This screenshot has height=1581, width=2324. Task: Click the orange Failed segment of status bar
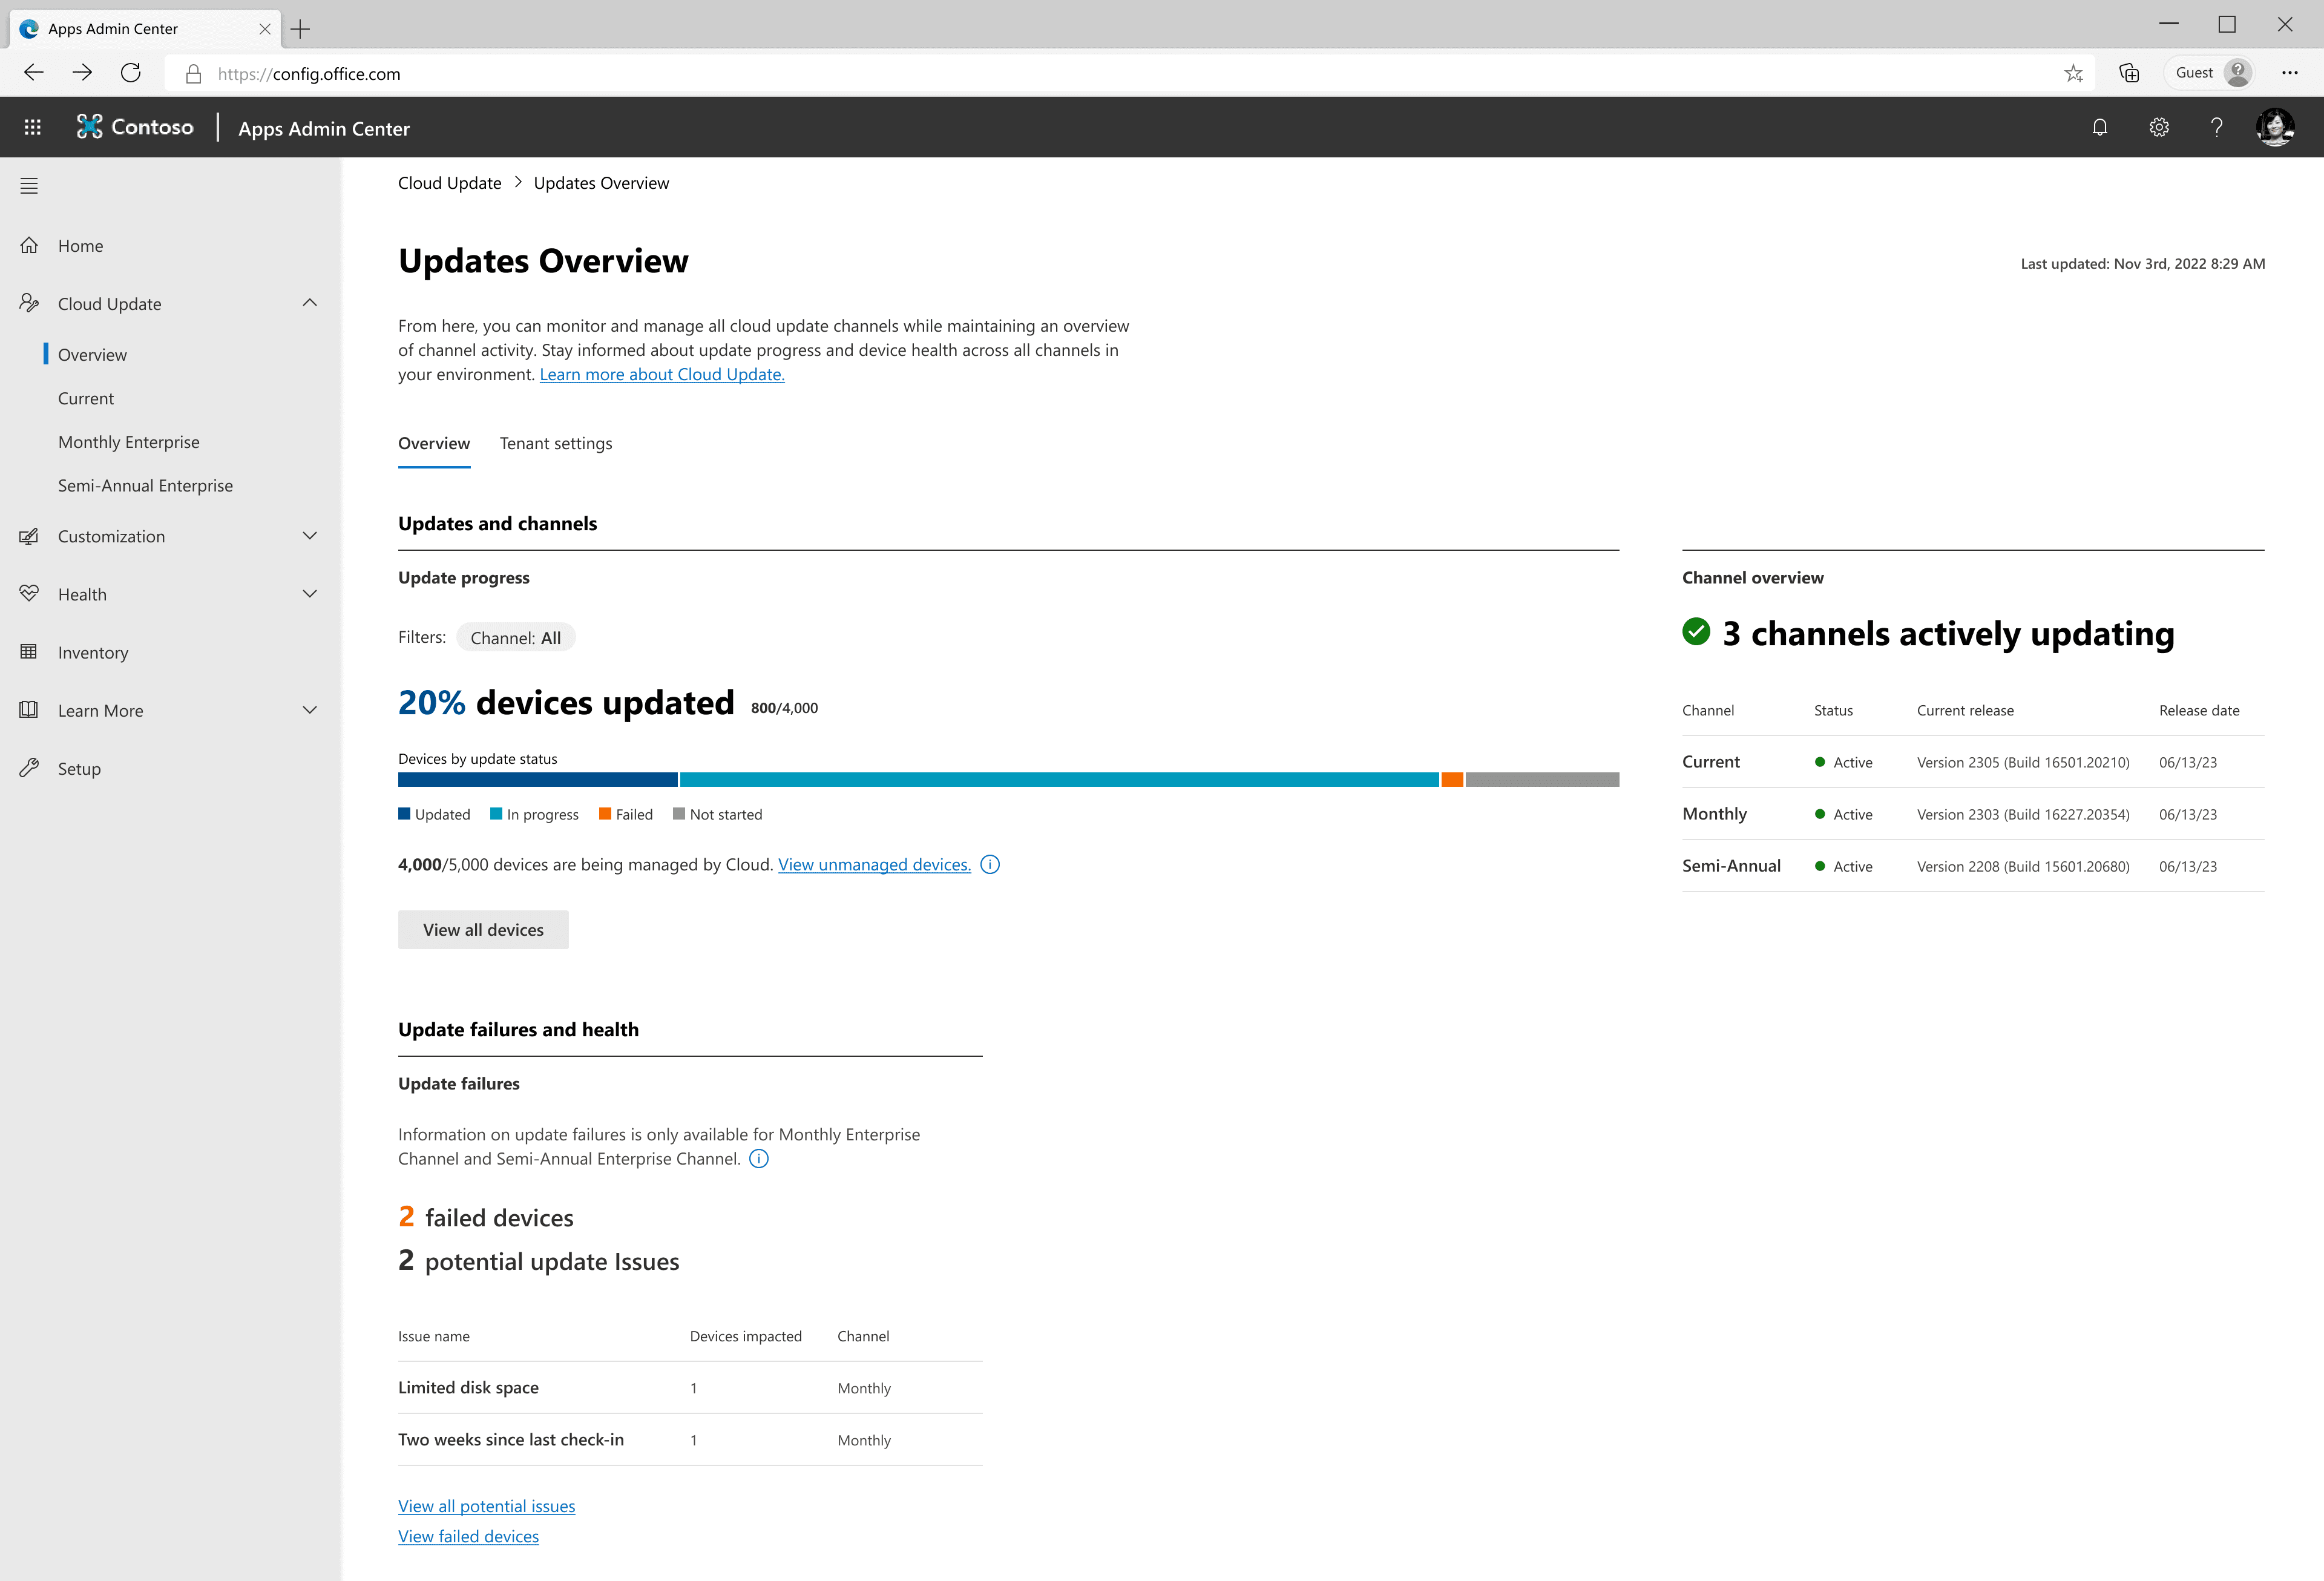[x=1452, y=780]
